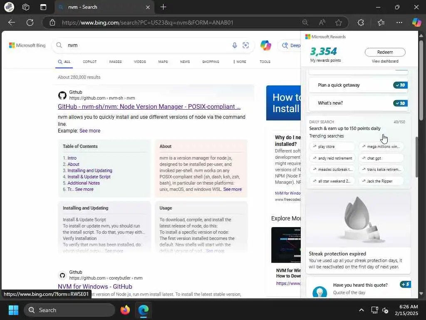
Task: Open the Additional Notes link
Action: (x=84, y=183)
